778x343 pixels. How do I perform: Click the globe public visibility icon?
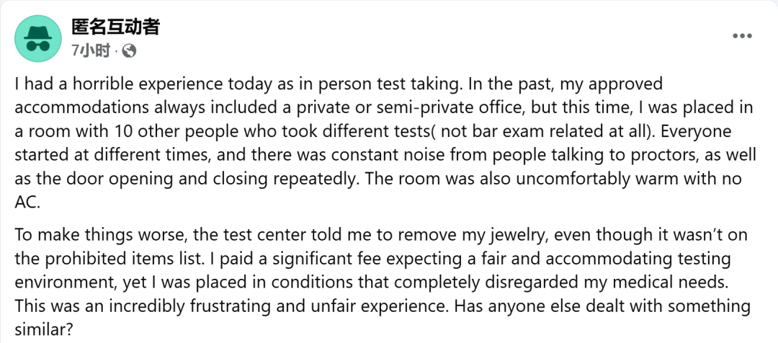[129, 51]
